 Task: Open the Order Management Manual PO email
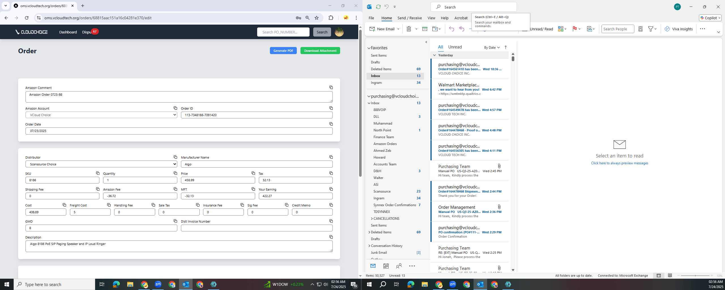click(x=470, y=211)
